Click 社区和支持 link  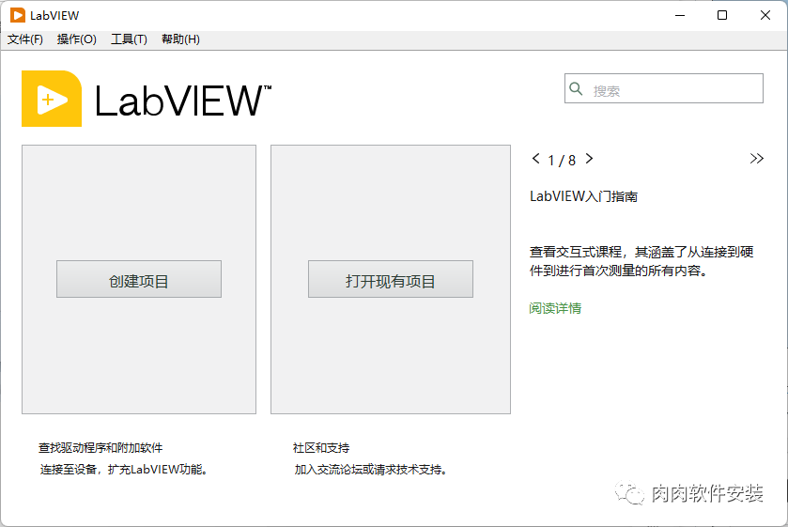click(x=321, y=447)
